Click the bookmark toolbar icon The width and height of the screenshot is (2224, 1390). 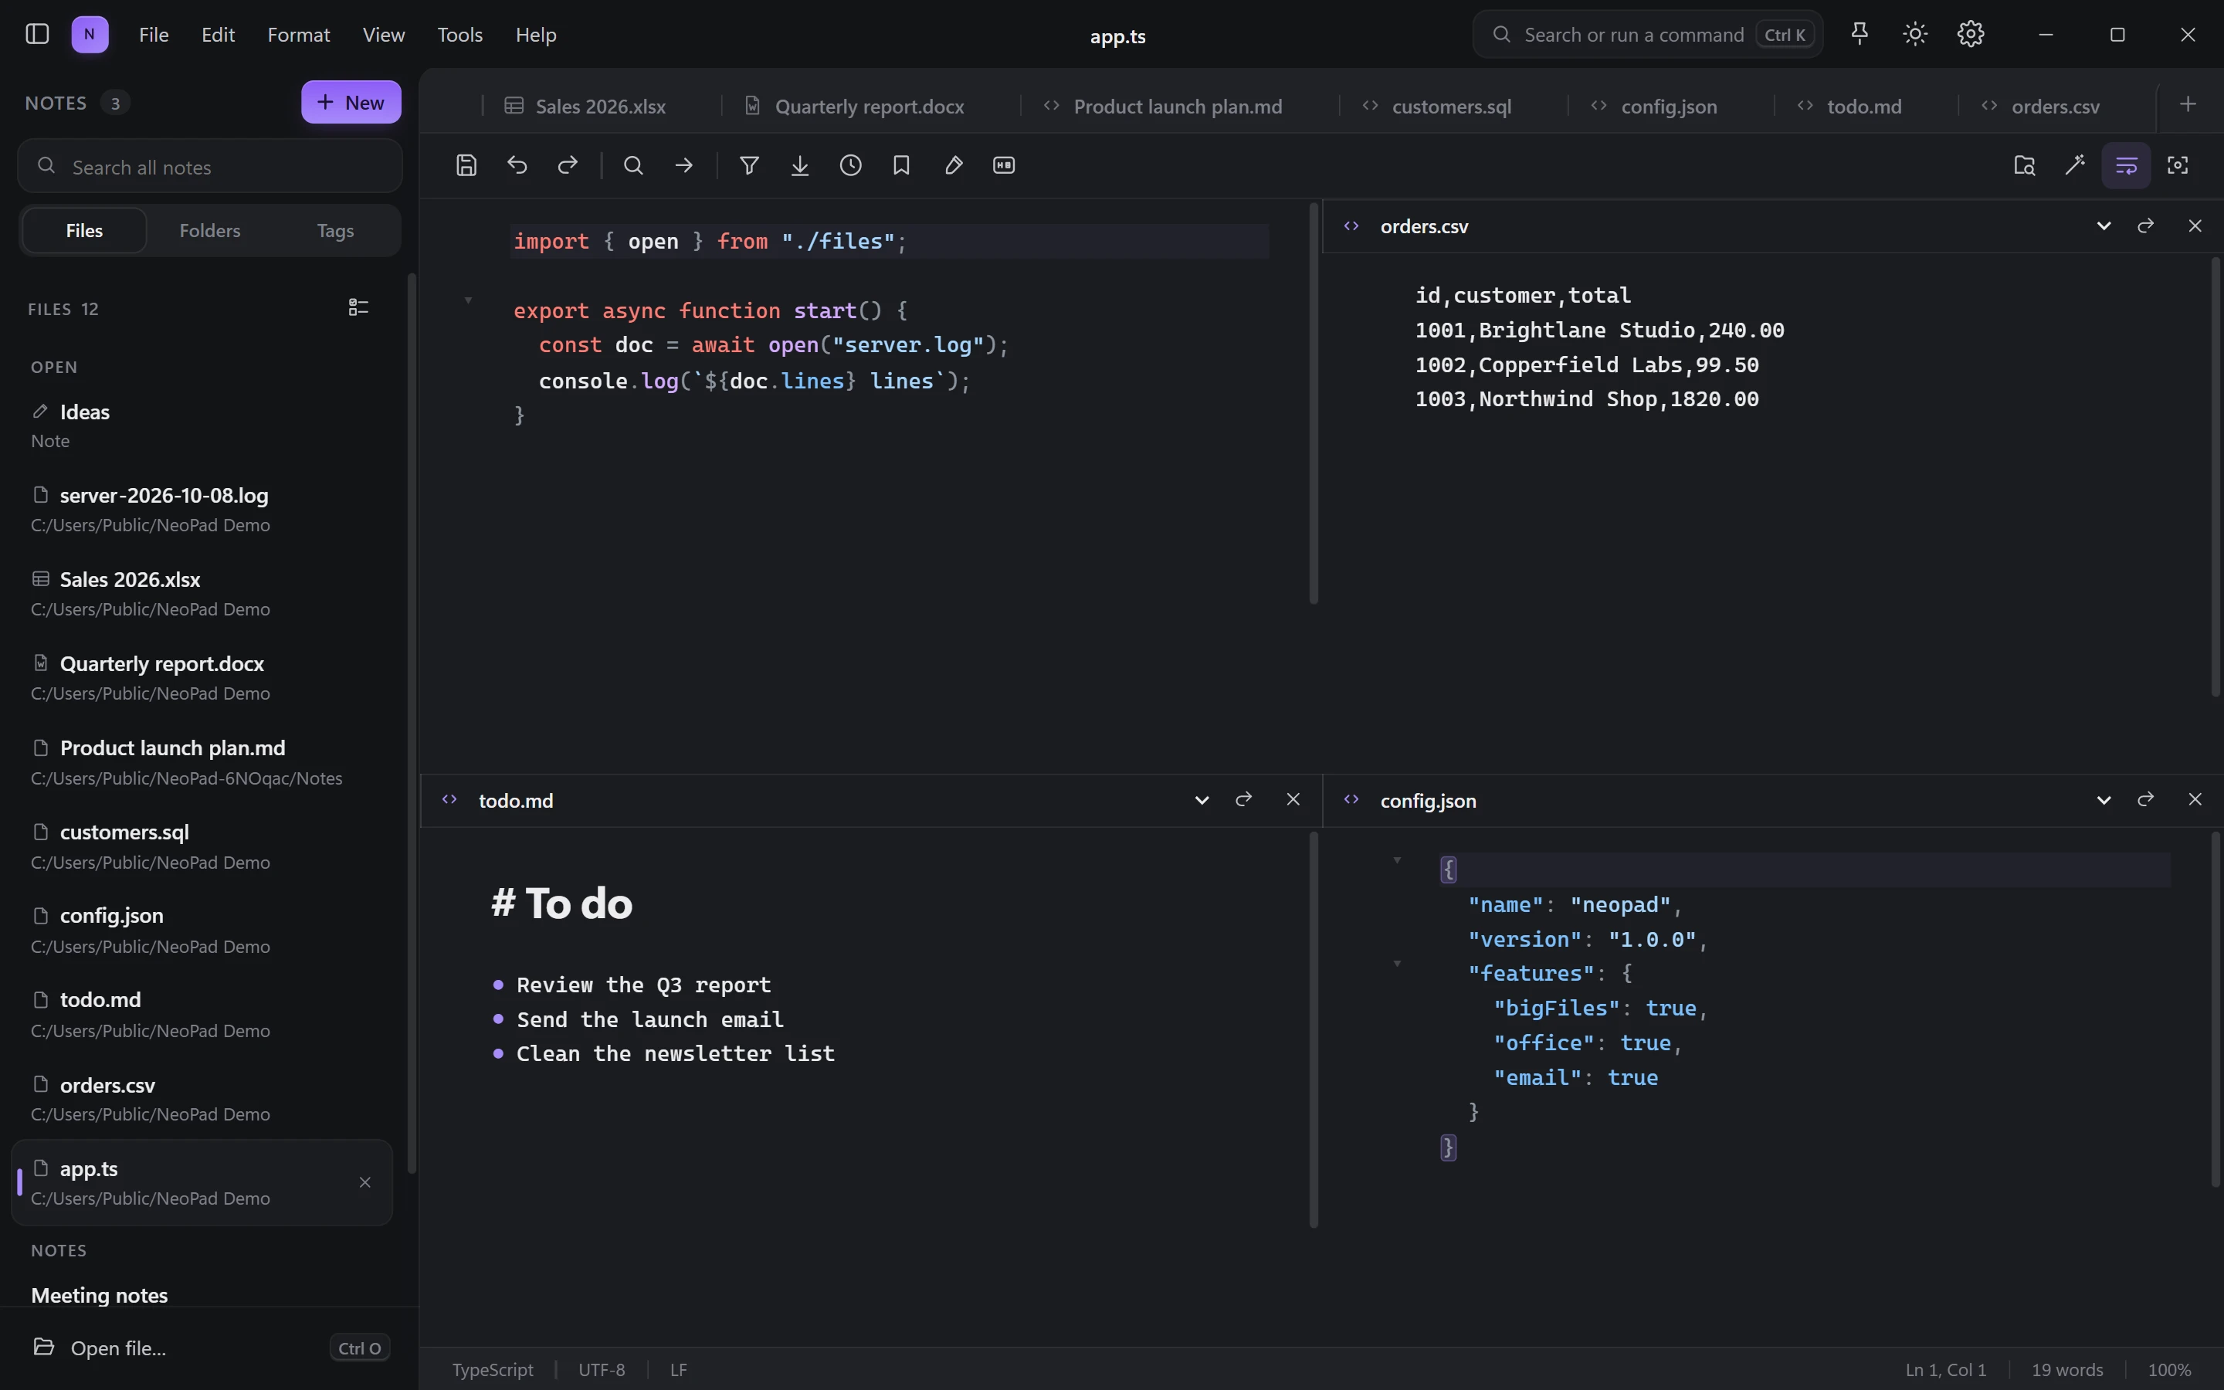pyautogui.click(x=901, y=165)
